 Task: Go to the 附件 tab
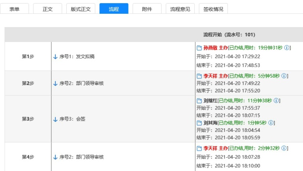click(147, 9)
